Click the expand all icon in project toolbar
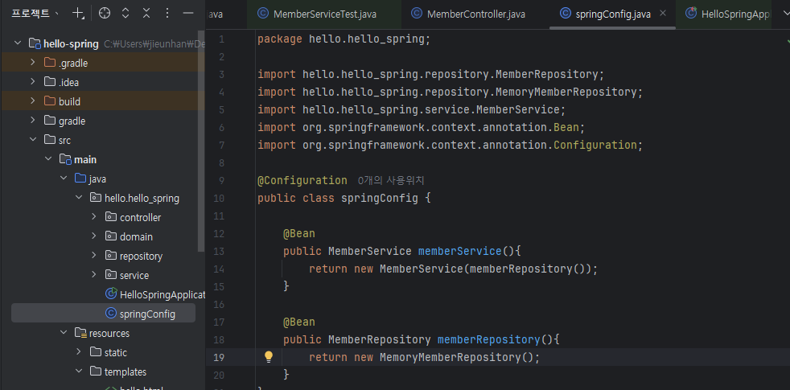The image size is (790, 390). pos(125,14)
